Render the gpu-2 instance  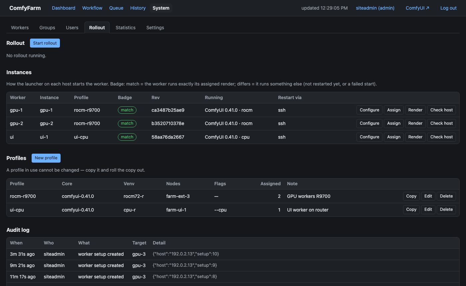click(x=415, y=123)
